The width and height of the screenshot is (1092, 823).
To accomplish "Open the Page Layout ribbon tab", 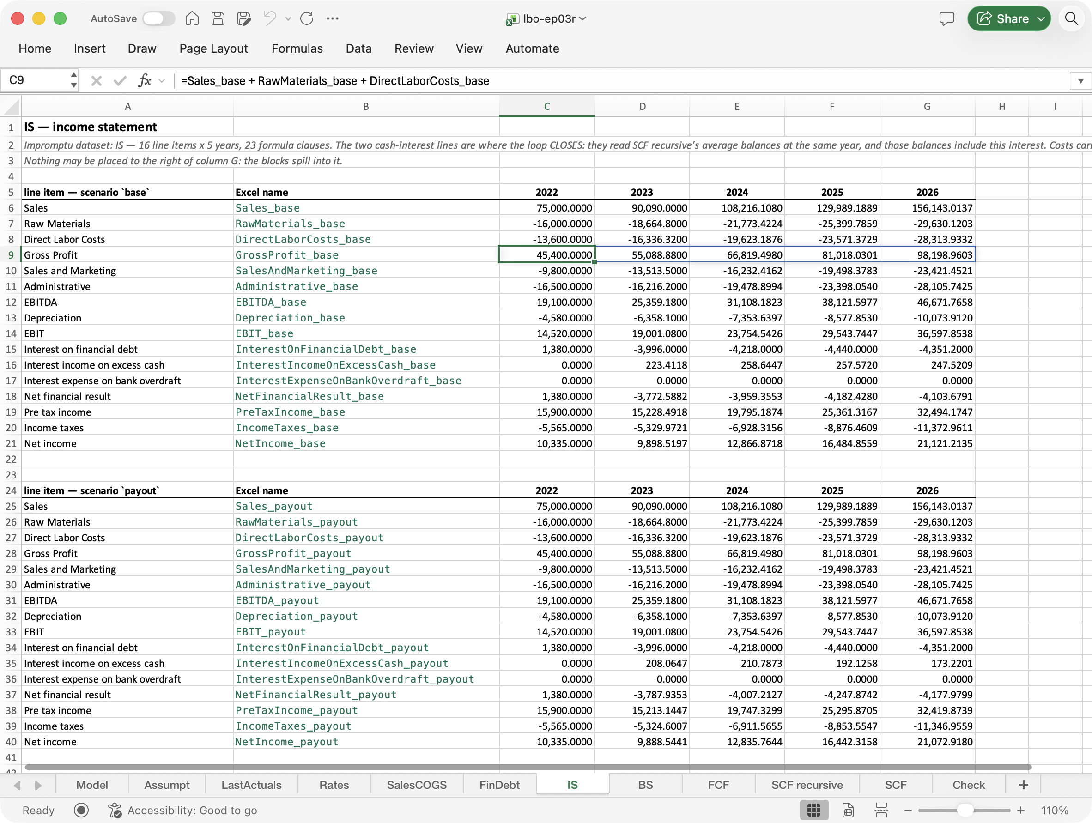I will pyautogui.click(x=213, y=48).
